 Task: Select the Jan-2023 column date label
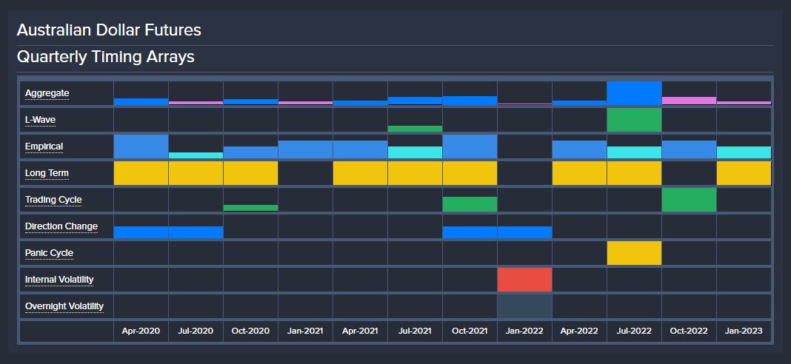744,331
